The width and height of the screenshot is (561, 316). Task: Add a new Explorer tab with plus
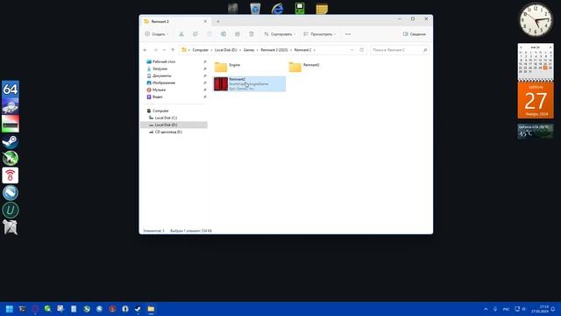[x=218, y=21]
